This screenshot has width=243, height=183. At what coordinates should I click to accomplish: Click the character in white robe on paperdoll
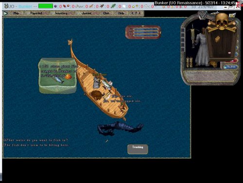tap(202, 47)
